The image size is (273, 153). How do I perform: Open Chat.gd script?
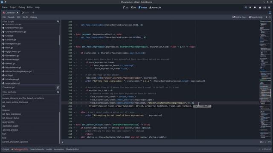coord(9,36)
